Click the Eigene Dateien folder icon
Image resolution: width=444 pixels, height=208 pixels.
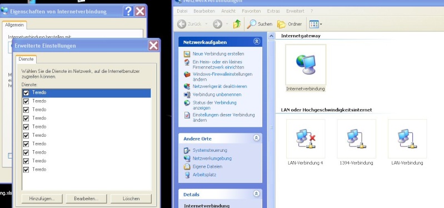pyautogui.click(x=187, y=167)
